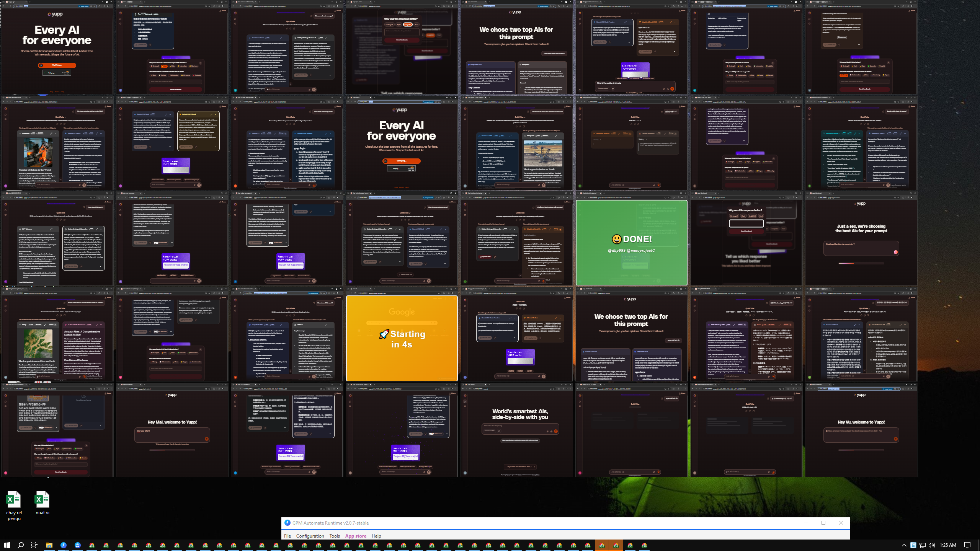This screenshot has width=980, height=551.
Task: Expand the orange Magistral response card
Action: (x=671, y=22)
